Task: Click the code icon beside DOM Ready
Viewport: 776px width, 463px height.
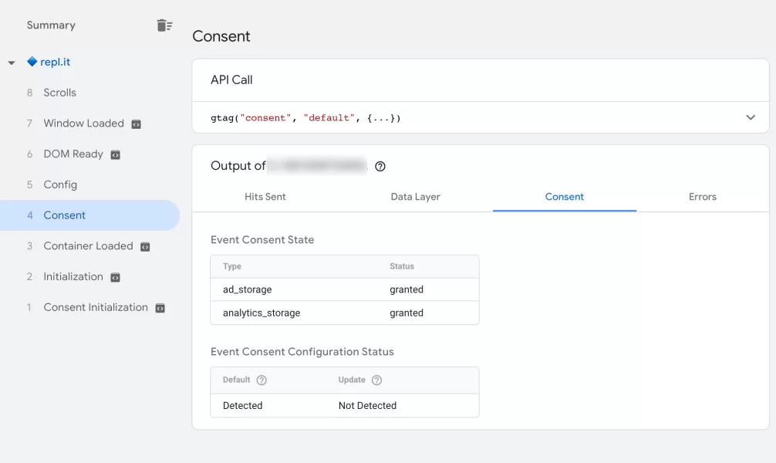Action: (116, 155)
